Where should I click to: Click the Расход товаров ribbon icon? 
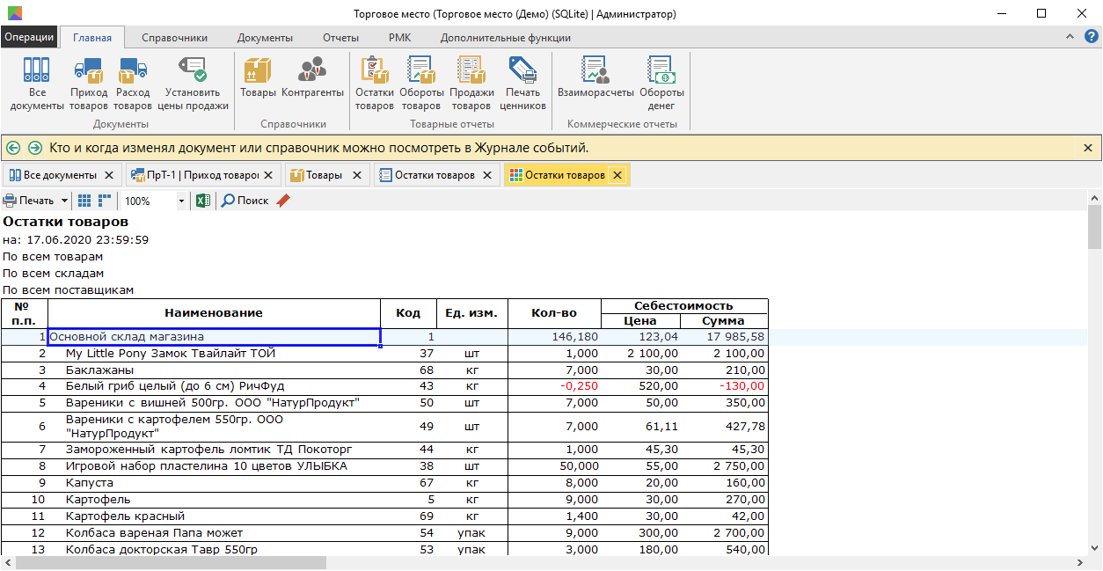pyautogui.click(x=133, y=84)
